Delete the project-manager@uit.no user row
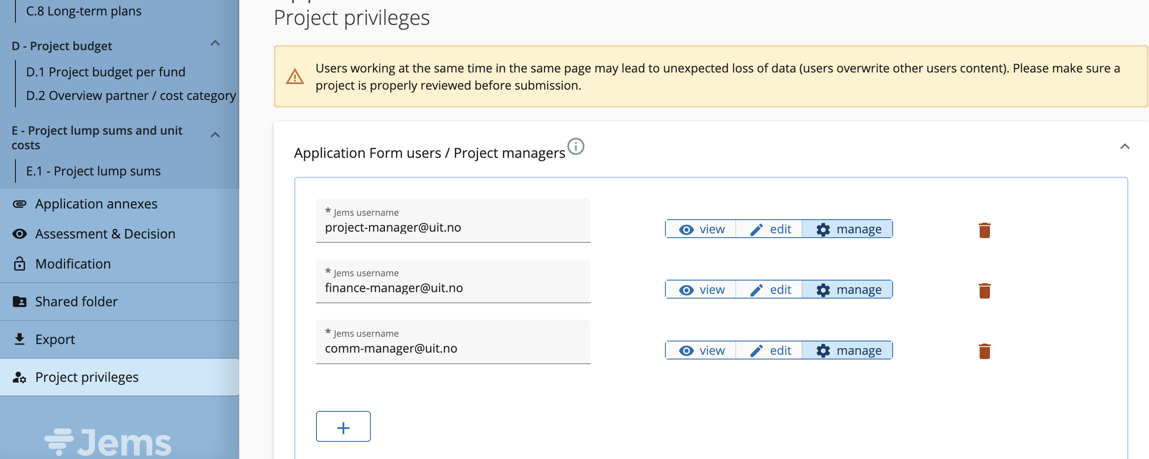The image size is (1149, 459). [984, 230]
